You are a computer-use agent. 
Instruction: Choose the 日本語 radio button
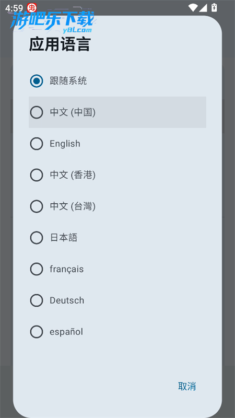pyautogui.click(x=36, y=238)
